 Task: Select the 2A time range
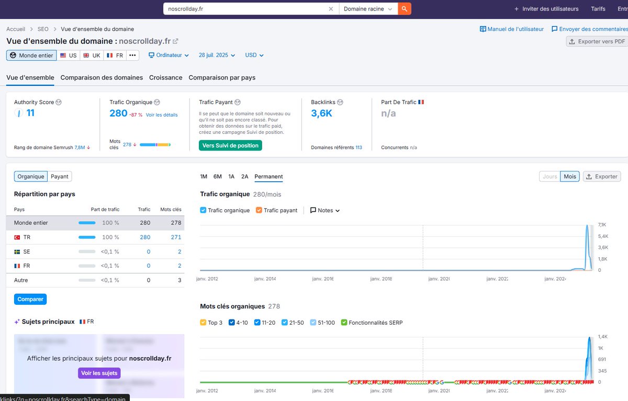click(244, 177)
